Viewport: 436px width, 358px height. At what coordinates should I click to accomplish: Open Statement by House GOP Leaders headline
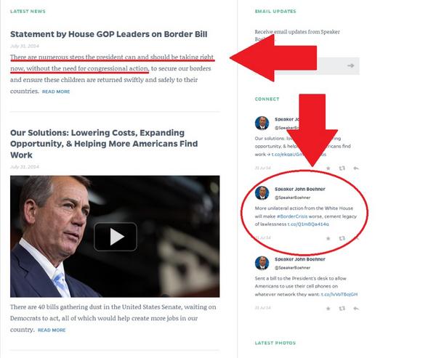[109, 34]
